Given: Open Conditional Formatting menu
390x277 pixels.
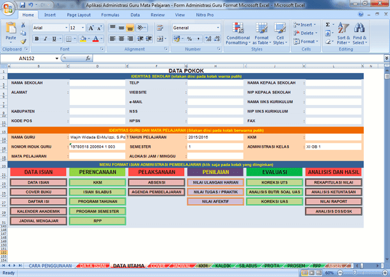Looking at the screenshot, I should click(238, 34).
